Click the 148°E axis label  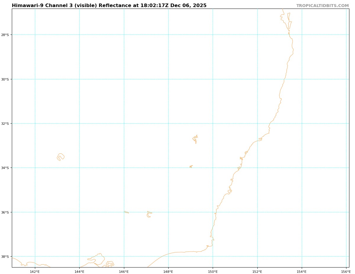coord(168,272)
